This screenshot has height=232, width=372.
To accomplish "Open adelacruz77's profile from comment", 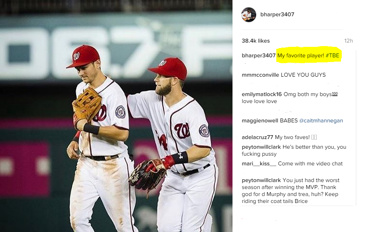I will 257,137.
